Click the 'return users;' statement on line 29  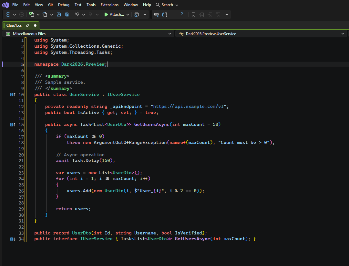pos(73,209)
